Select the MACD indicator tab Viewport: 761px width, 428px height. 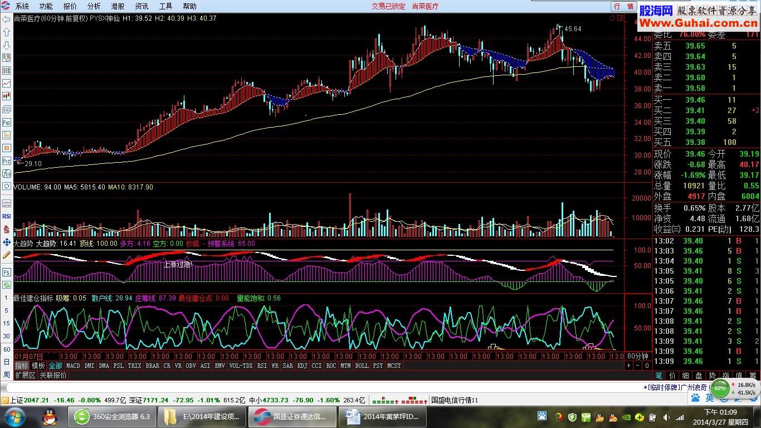(73, 366)
